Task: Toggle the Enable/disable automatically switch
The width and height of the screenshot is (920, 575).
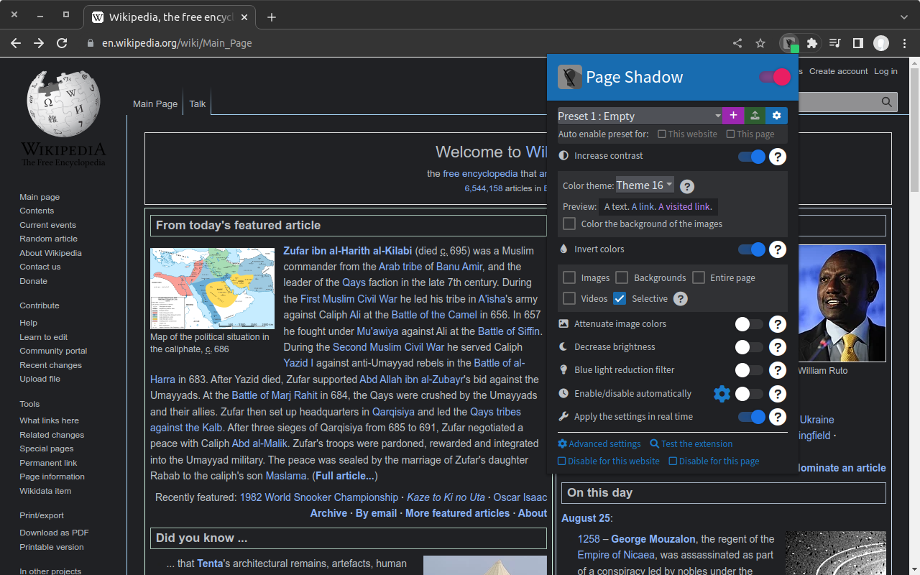Action: point(749,394)
